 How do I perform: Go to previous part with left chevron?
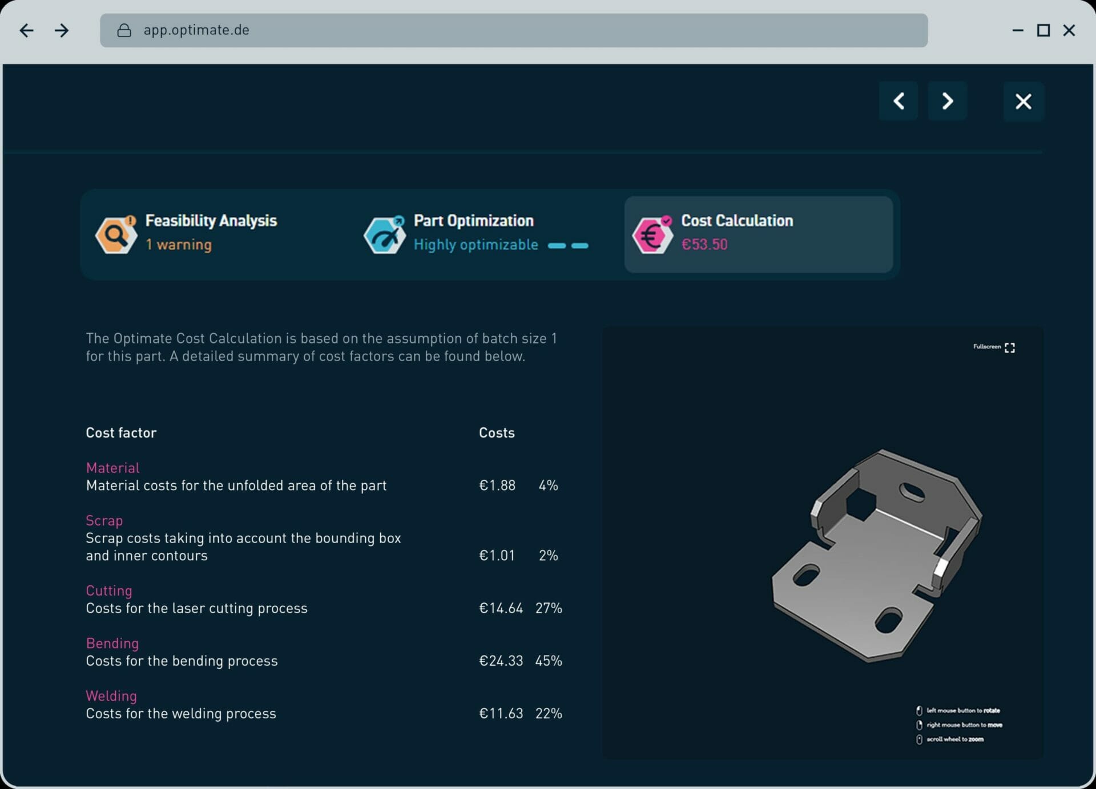pyautogui.click(x=898, y=101)
